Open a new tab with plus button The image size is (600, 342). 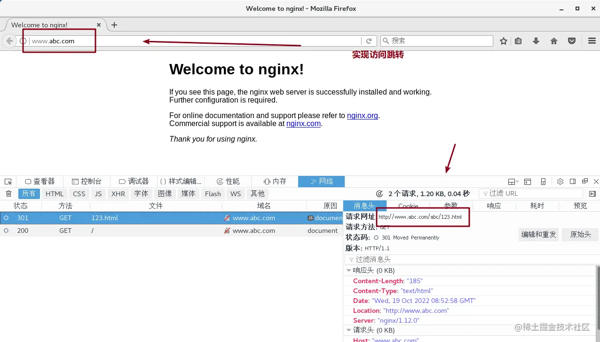(x=114, y=25)
